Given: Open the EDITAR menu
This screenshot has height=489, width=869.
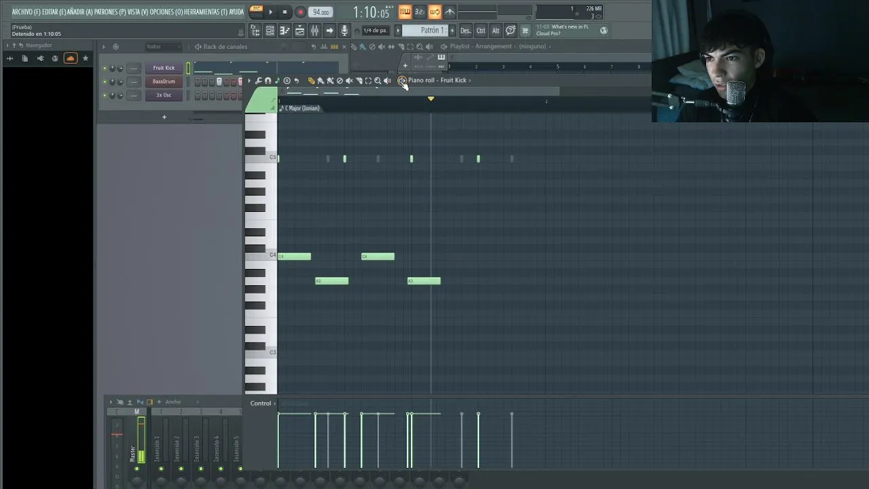Looking at the screenshot, I should point(54,12).
